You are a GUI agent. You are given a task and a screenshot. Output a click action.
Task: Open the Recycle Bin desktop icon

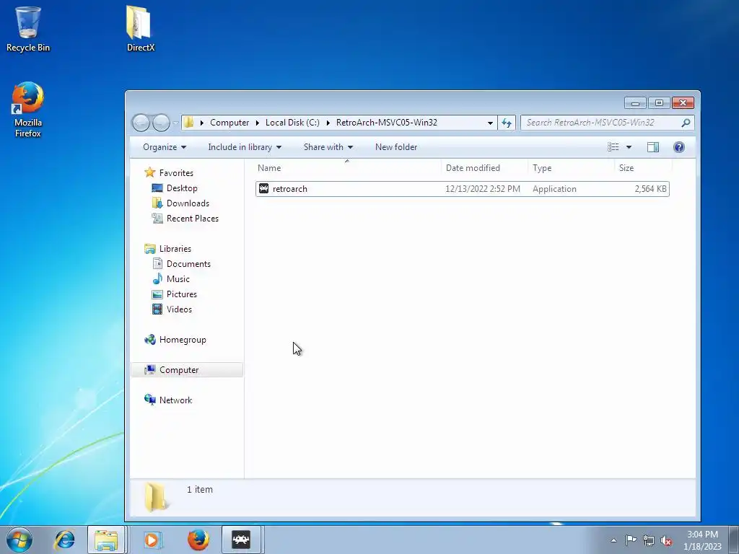click(x=28, y=29)
